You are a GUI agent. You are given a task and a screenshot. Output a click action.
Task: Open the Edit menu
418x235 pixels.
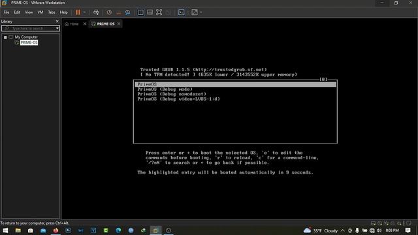tap(17, 12)
